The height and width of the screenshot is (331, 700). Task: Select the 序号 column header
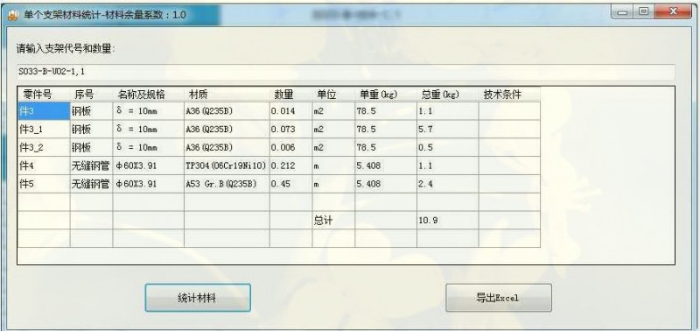[x=91, y=95]
